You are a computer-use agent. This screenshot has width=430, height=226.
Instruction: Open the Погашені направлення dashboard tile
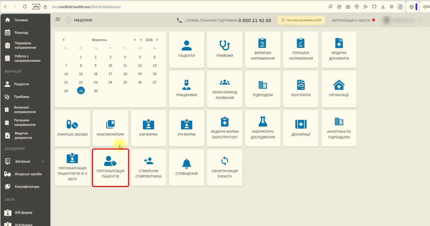point(301,50)
